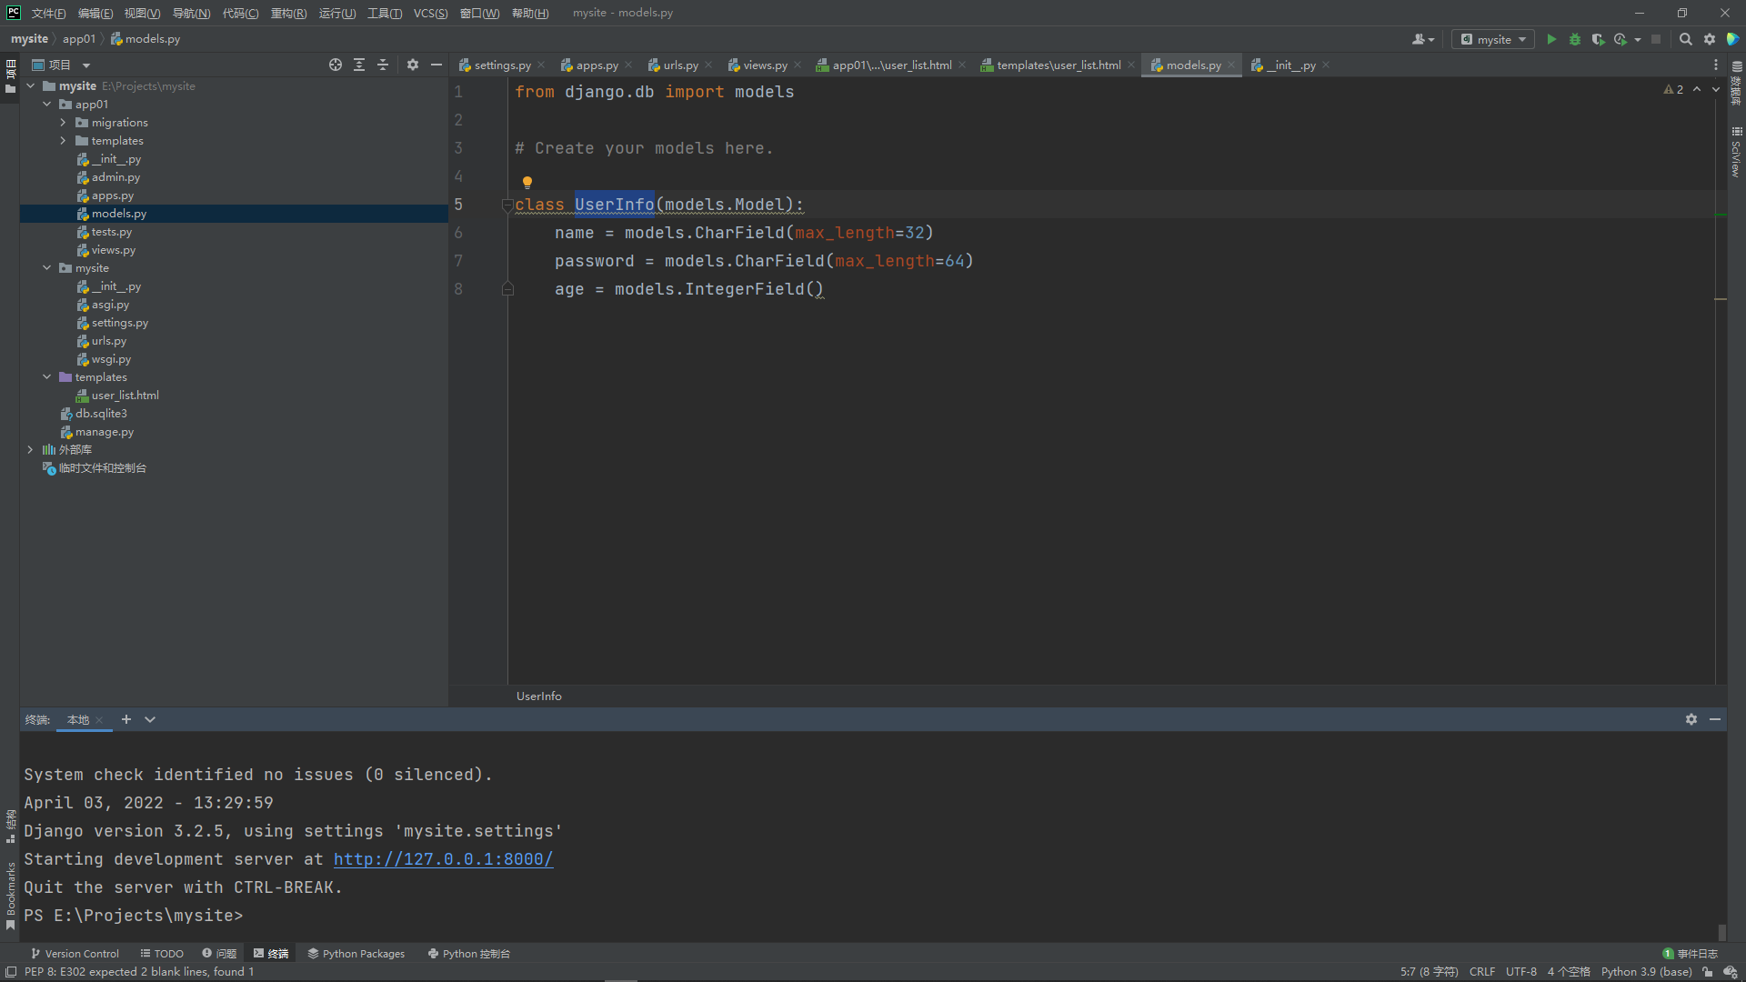The width and height of the screenshot is (1746, 982).
Task: Open the Version Control tool window
Action: [x=75, y=954]
